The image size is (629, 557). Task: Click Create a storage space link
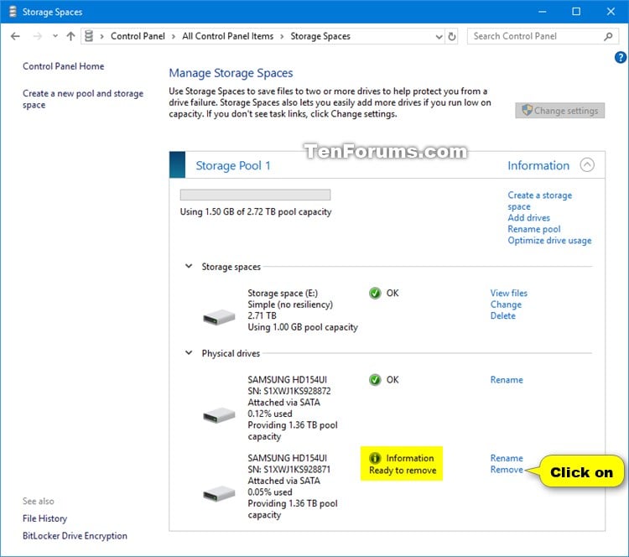click(x=539, y=200)
